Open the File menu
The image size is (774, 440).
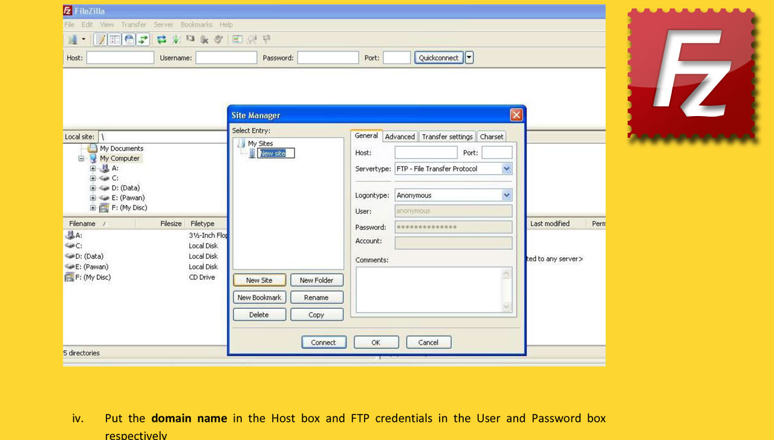click(x=70, y=25)
